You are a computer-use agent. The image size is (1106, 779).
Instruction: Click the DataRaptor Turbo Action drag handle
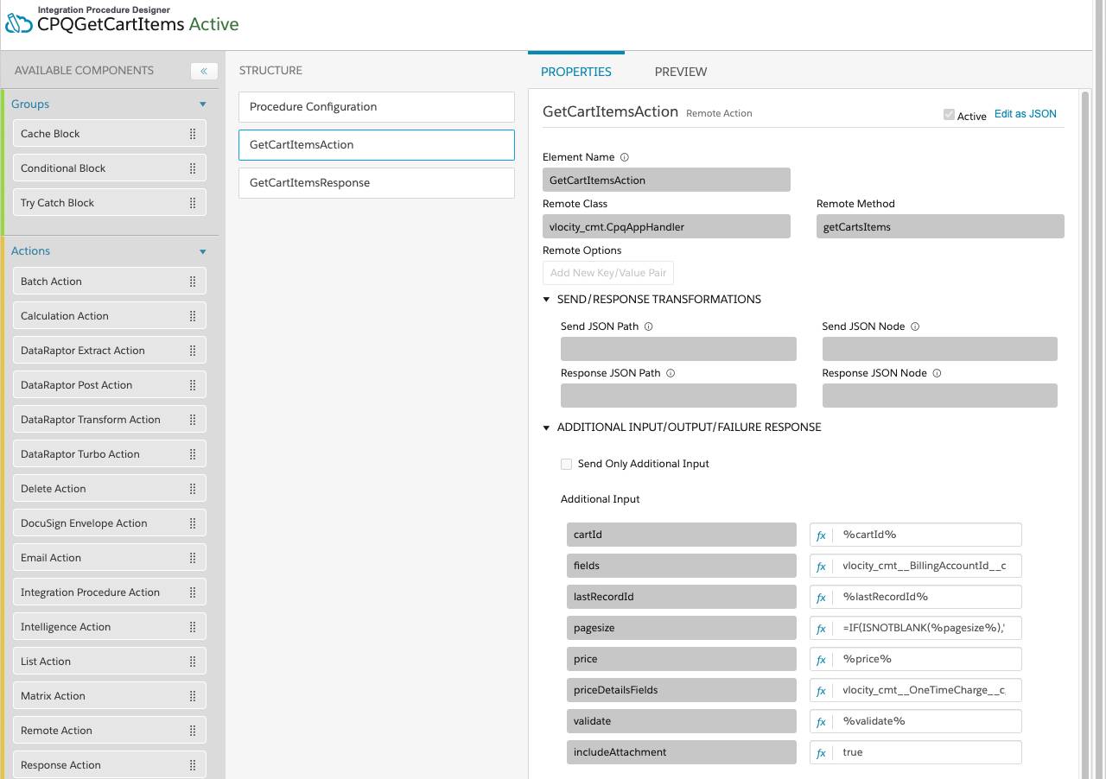[193, 454]
